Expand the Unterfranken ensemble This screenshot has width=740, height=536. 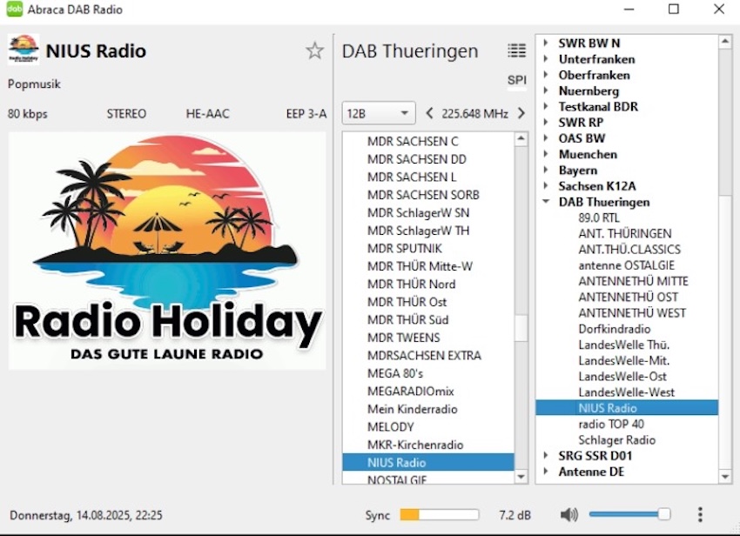click(x=546, y=59)
